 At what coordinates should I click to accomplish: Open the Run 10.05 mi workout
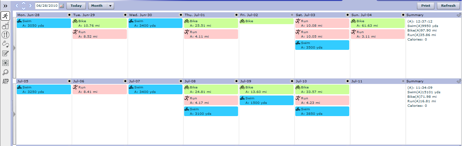pyautogui.click(x=322, y=34)
